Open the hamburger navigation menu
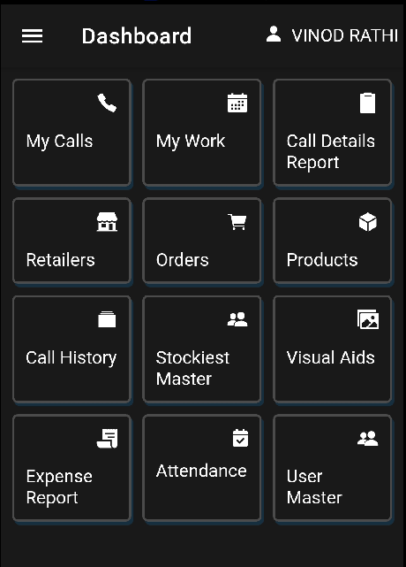 pos(32,35)
